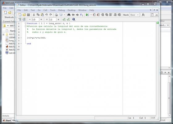Evaluate cell icon in cell toolbar
The height and width of the screenshot is (124, 173).
tap(20, 19)
